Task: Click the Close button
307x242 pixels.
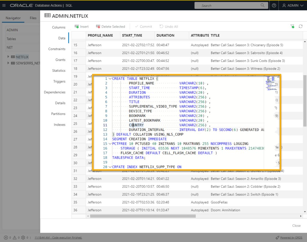Action: 296,226
